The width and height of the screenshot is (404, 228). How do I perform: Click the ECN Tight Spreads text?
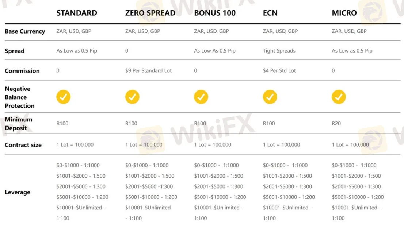pyautogui.click(x=279, y=51)
